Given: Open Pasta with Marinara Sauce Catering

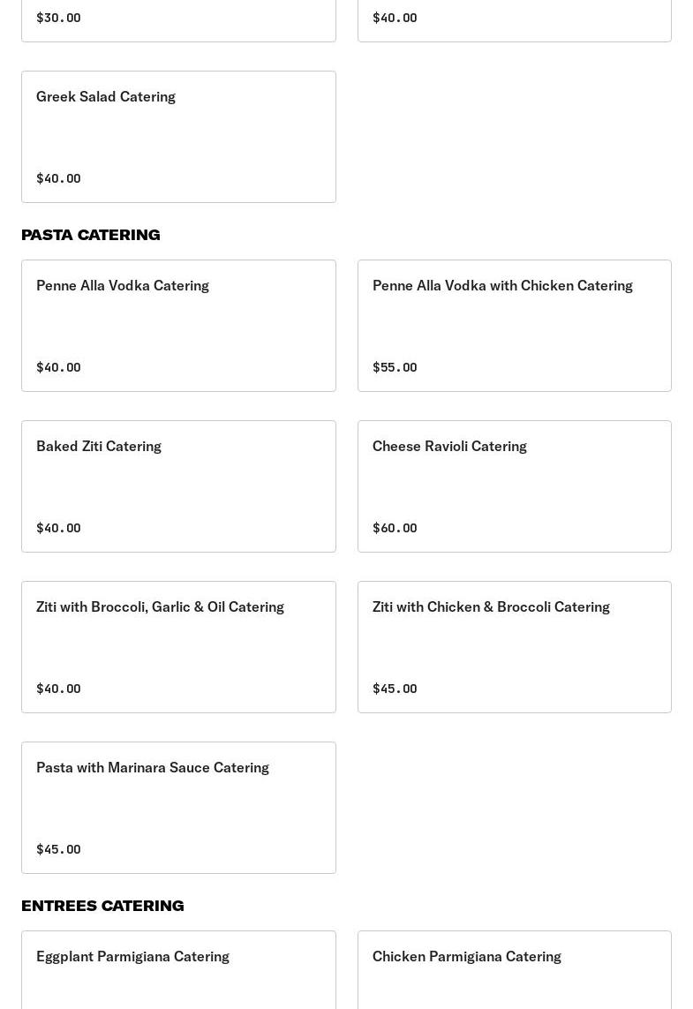Looking at the screenshot, I should tap(178, 808).
